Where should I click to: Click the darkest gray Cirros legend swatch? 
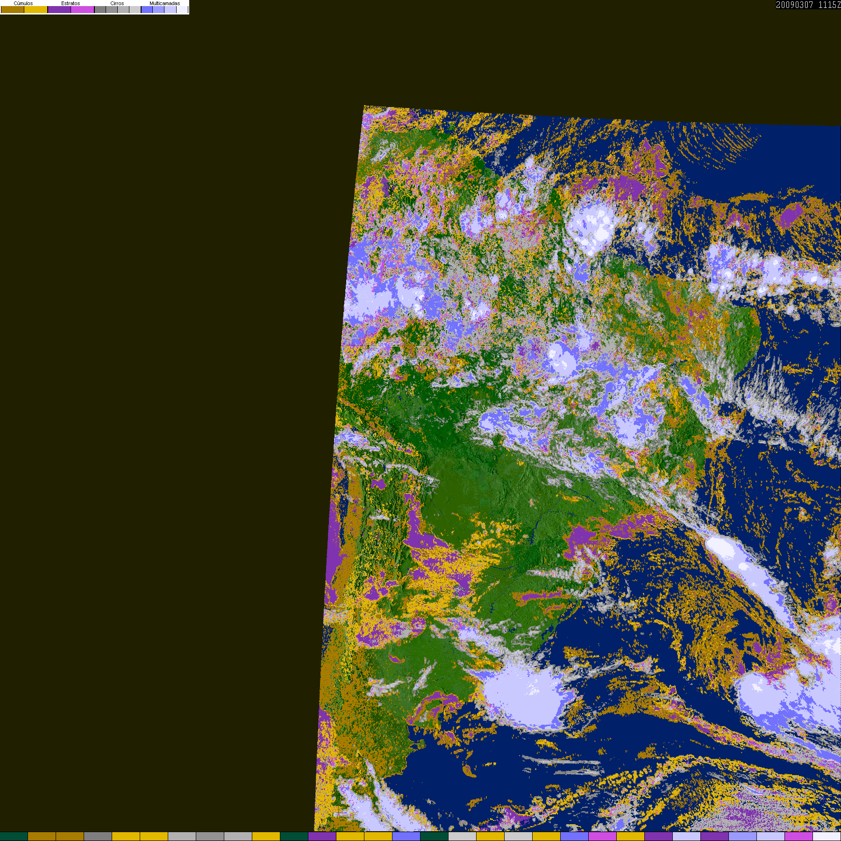tap(100, 9)
